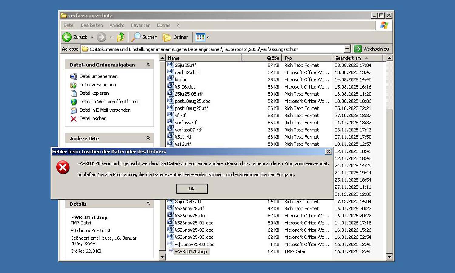The image size is (455, 273).
Task: Sort by the Geändert am column header
Action: [x=348, y=58]
